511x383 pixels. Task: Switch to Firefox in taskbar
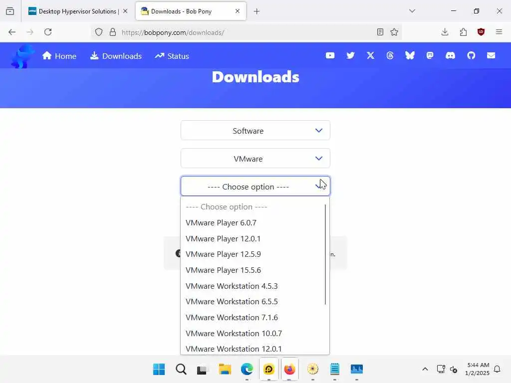click(x=290, y=370)
